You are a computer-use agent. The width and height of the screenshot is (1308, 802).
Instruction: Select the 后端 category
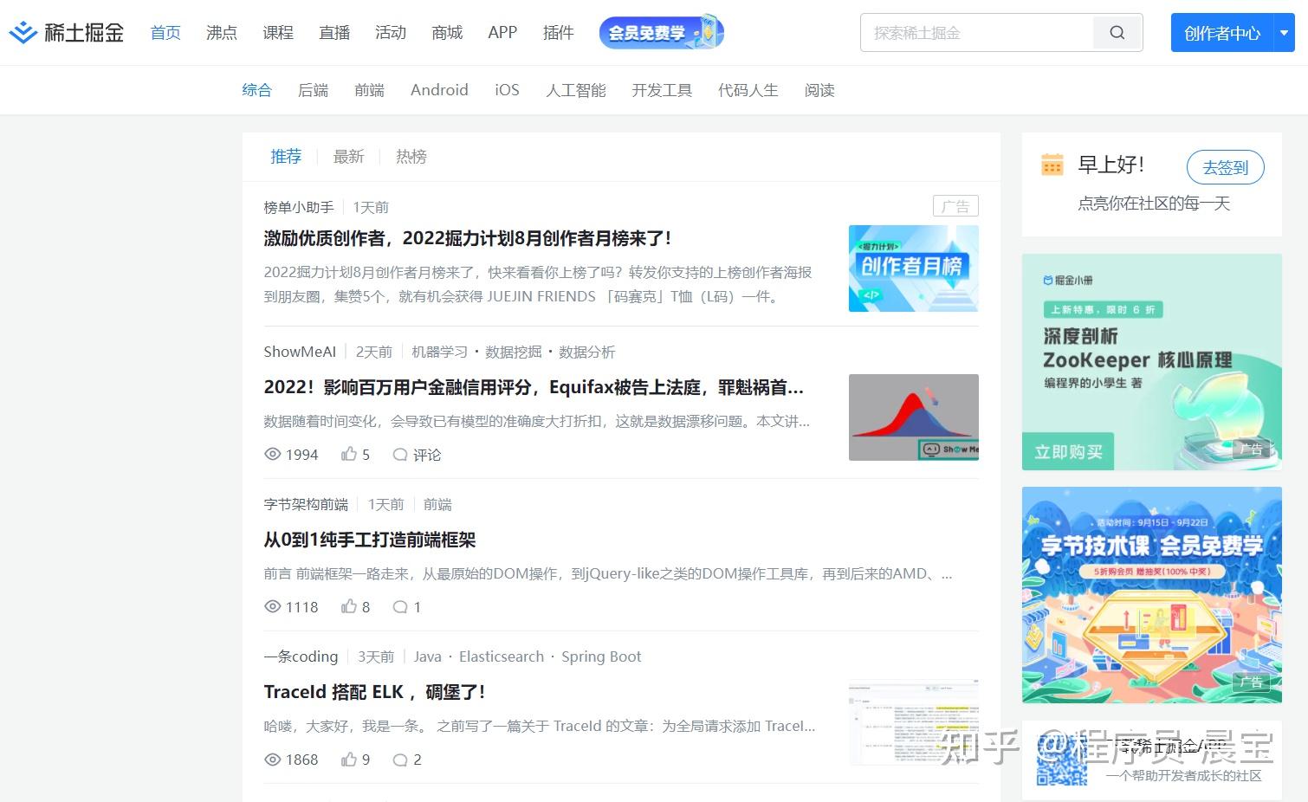click(313, 90)
